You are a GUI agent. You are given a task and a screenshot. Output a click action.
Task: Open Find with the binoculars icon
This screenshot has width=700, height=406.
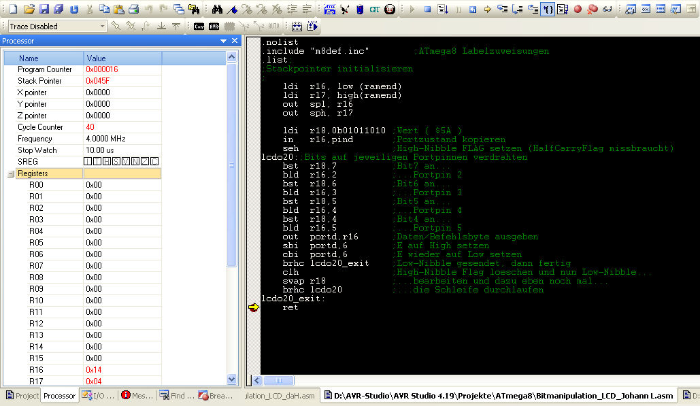click(x=217, y=9)
